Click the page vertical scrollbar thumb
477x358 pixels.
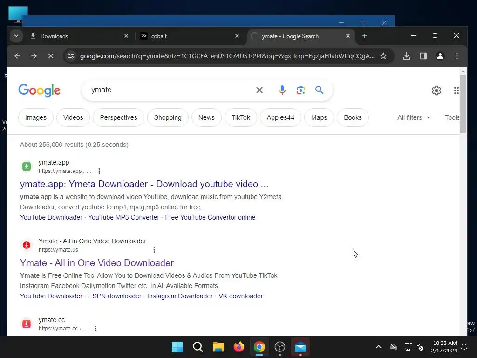coord(463,104)
